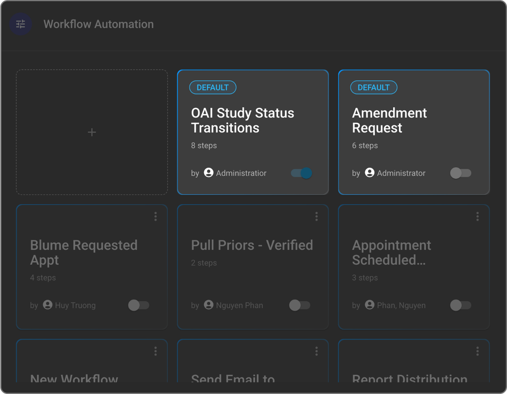The width and height of the screenshot is (507, 394).
Task: Turn on Pull Priors - Verified toggle
Action: 300,305
